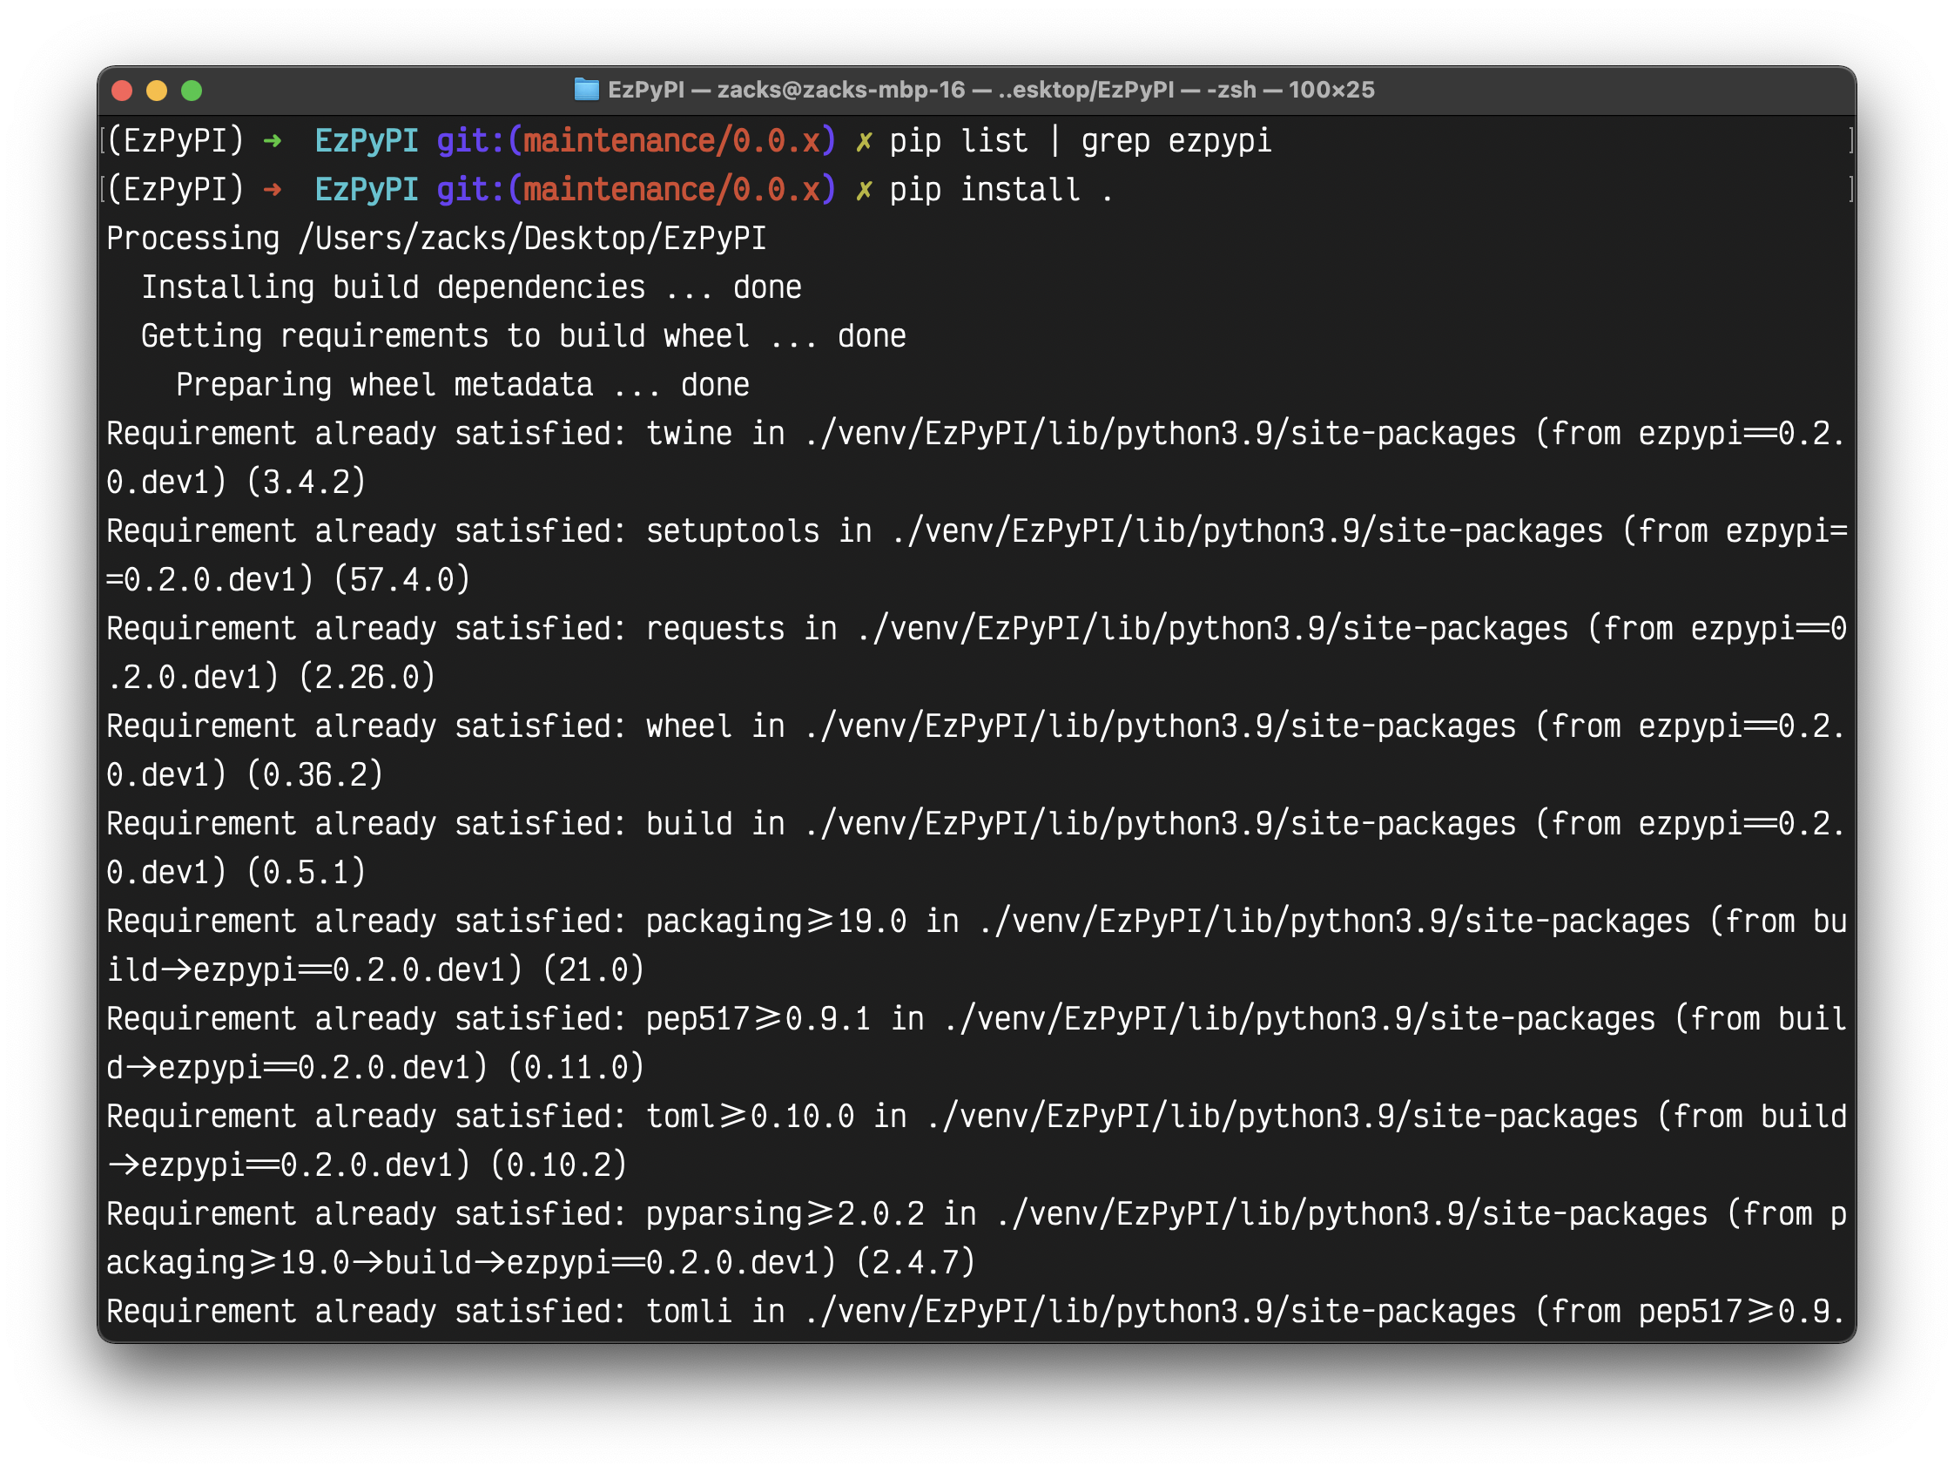1954x1472 pixels.
Task: Click the folder icon in the title bar
Action: point(586,89)
